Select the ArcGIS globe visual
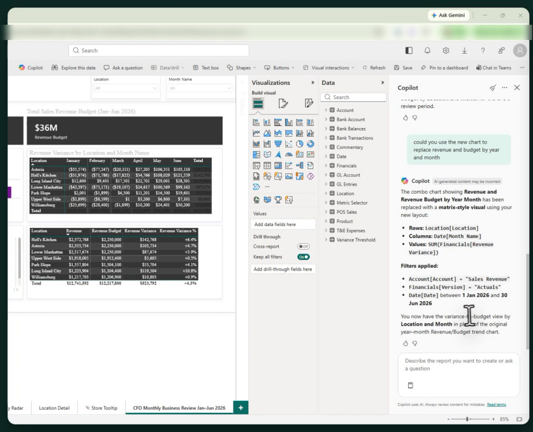Screen dimensions: 533x432 coord(256,200)
